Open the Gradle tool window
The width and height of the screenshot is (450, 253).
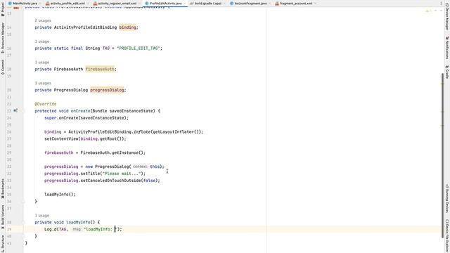[447, 72]
